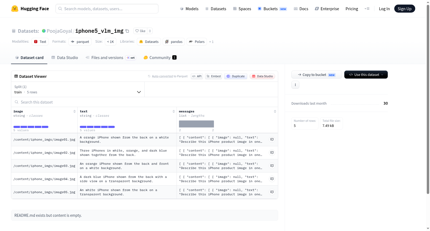Click the Downloads last month value 30
The height and width of the screenshot is (231, 430).
[x=386, y=103]
